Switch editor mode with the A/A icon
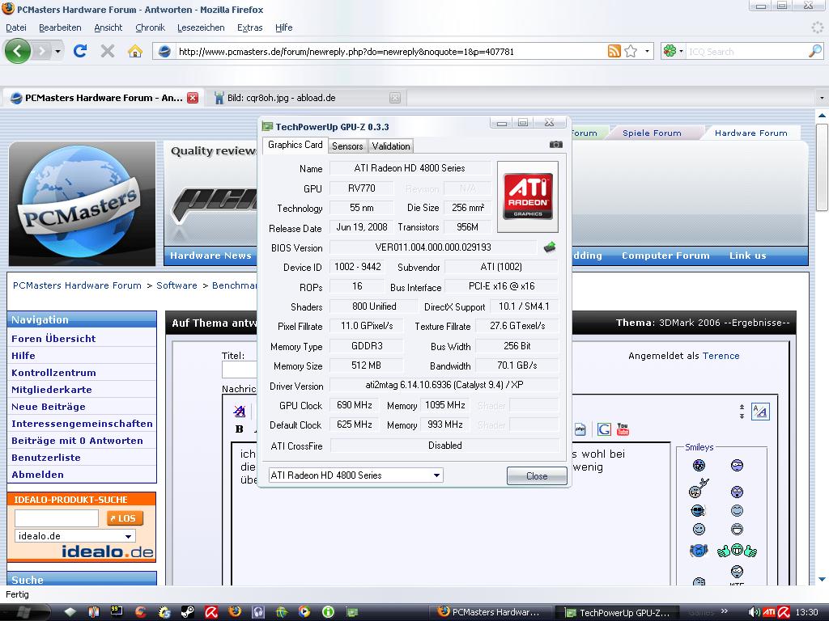 tap(760, 412)
